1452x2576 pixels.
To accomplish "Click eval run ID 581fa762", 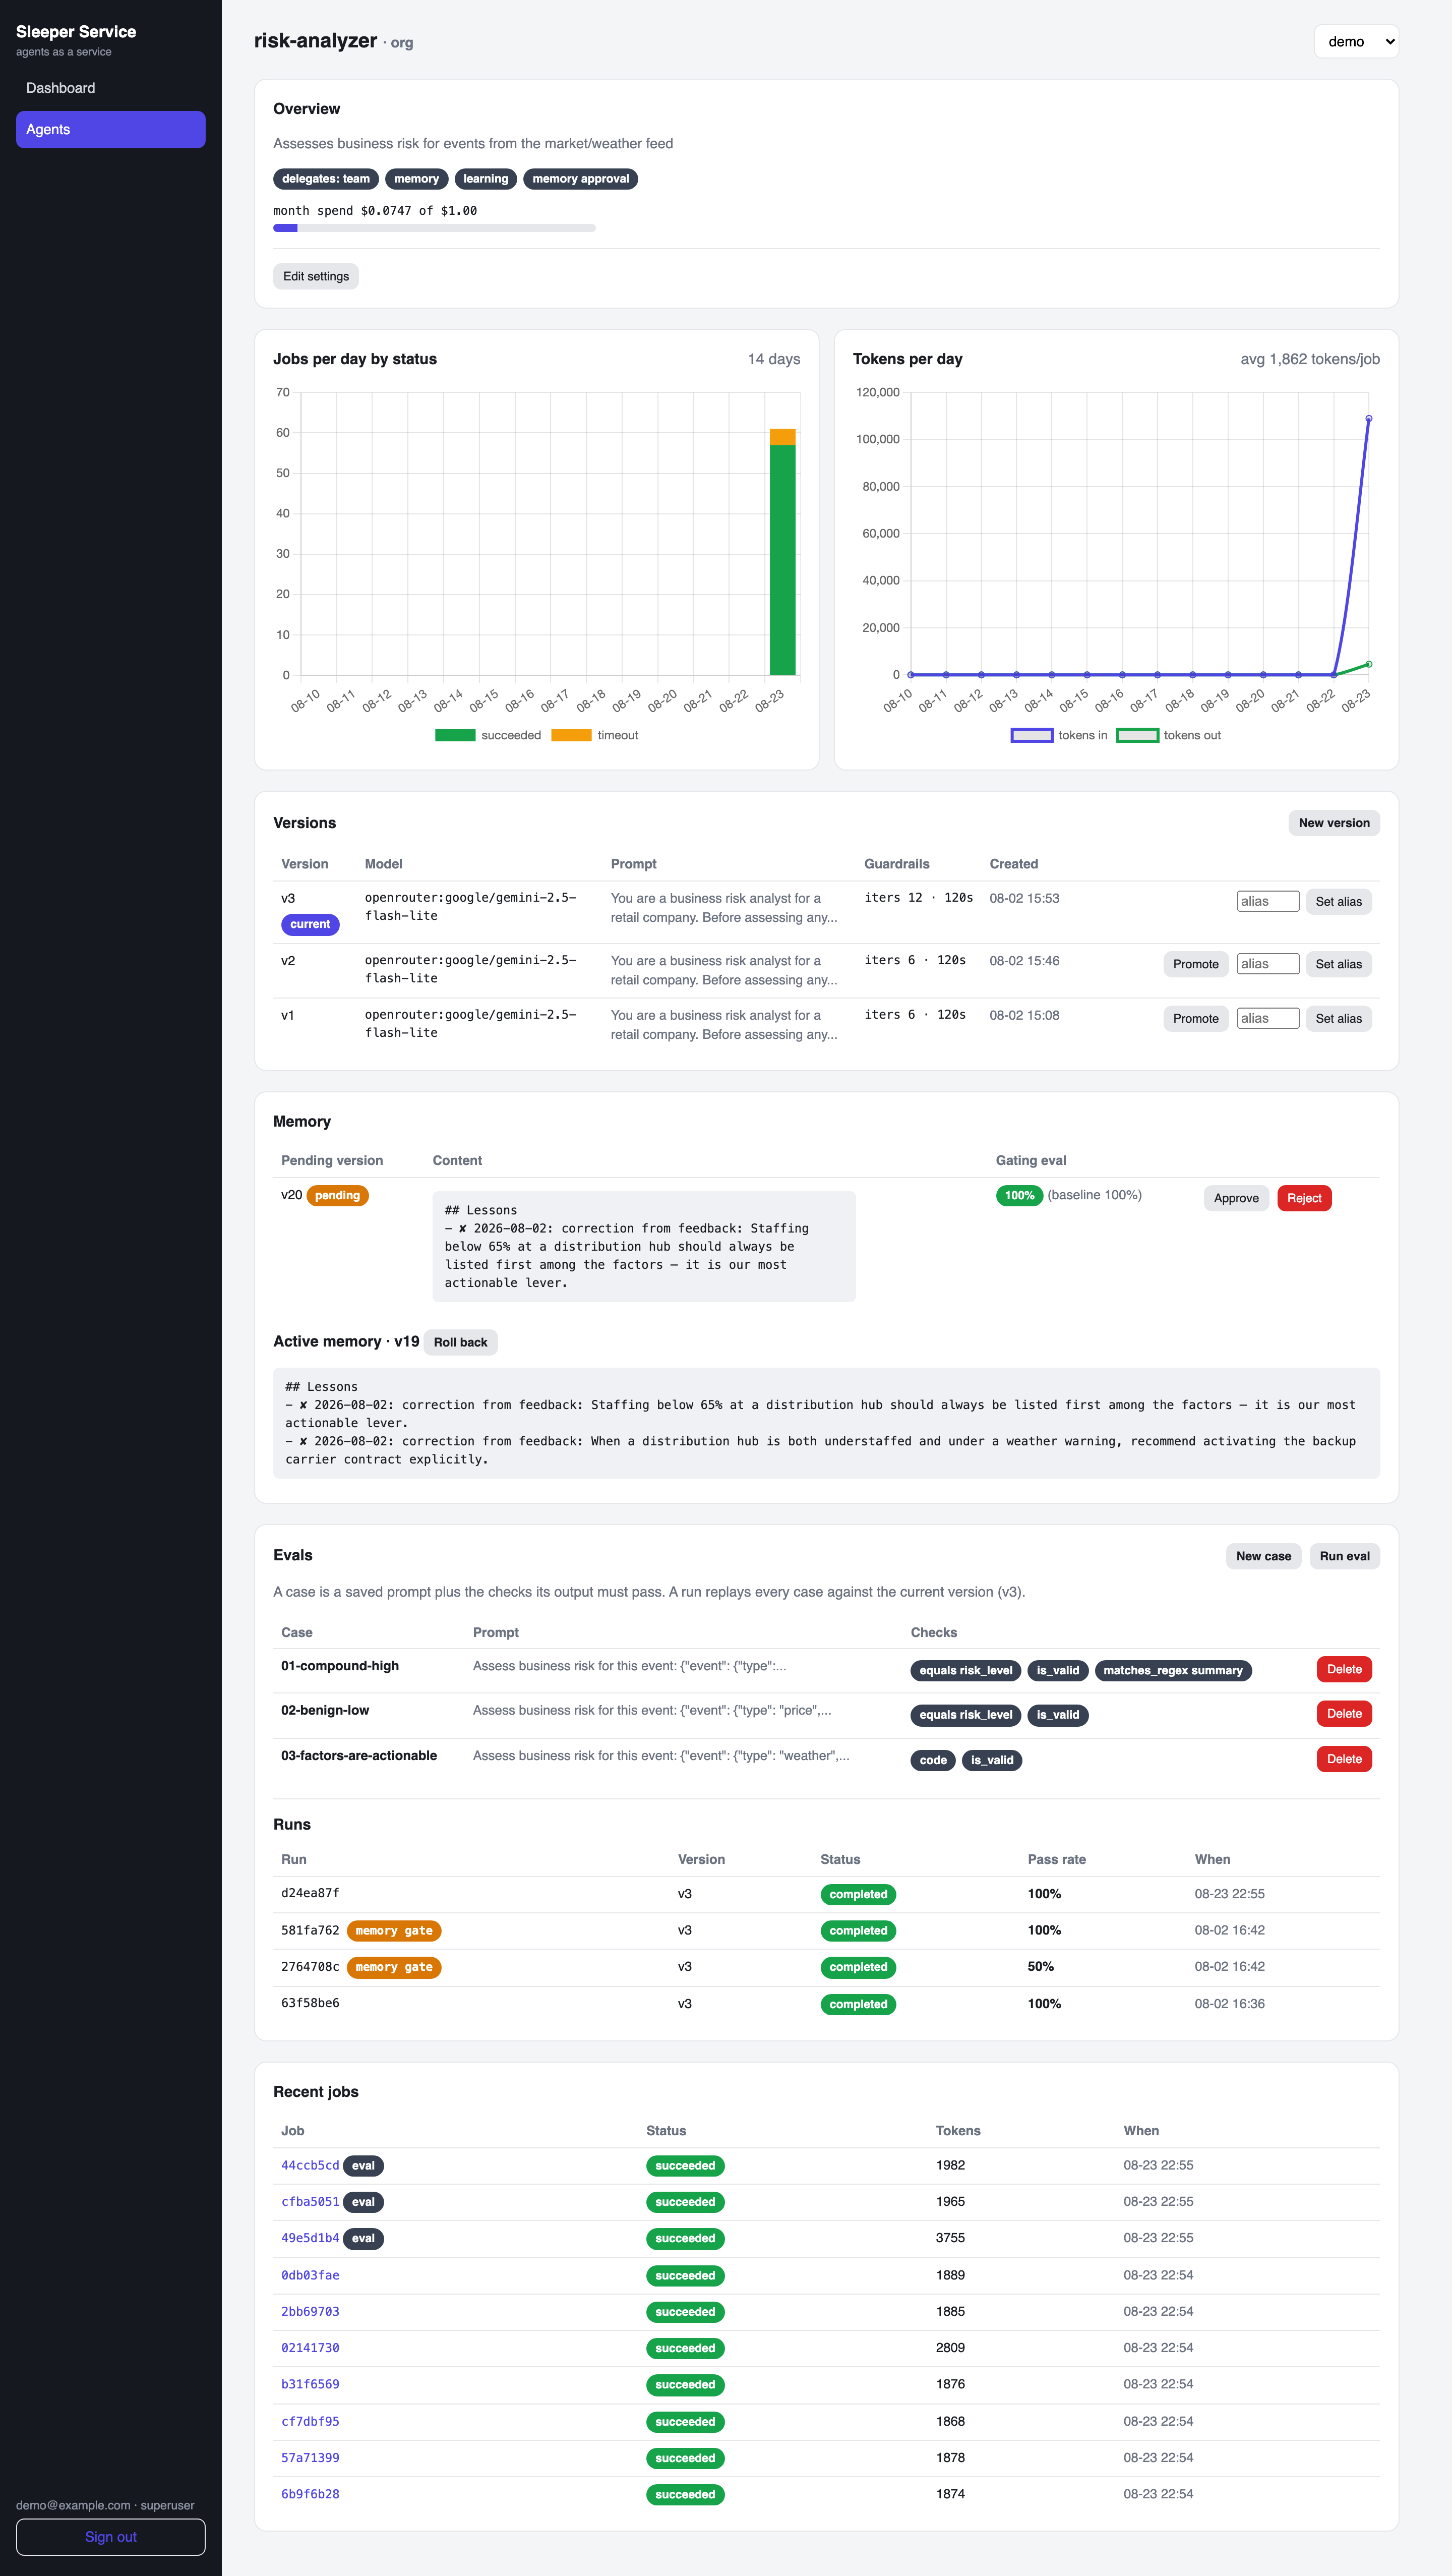I will click(310, 1931).
